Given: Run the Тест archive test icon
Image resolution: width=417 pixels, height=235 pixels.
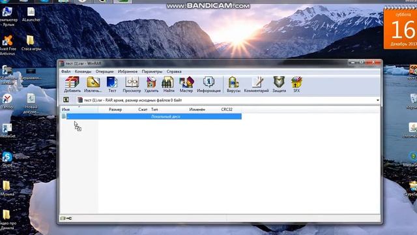Looking at the screenshot, I should pyautogui.click(x=112, y=84).
